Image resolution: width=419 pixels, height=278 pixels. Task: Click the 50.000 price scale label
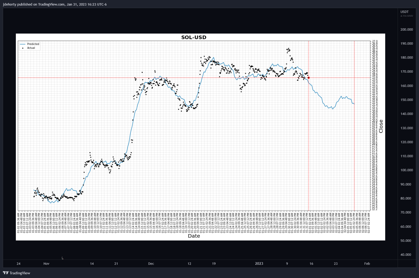point(406,240)
